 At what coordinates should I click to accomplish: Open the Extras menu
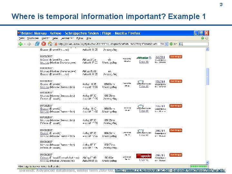(x=80, y=38)
